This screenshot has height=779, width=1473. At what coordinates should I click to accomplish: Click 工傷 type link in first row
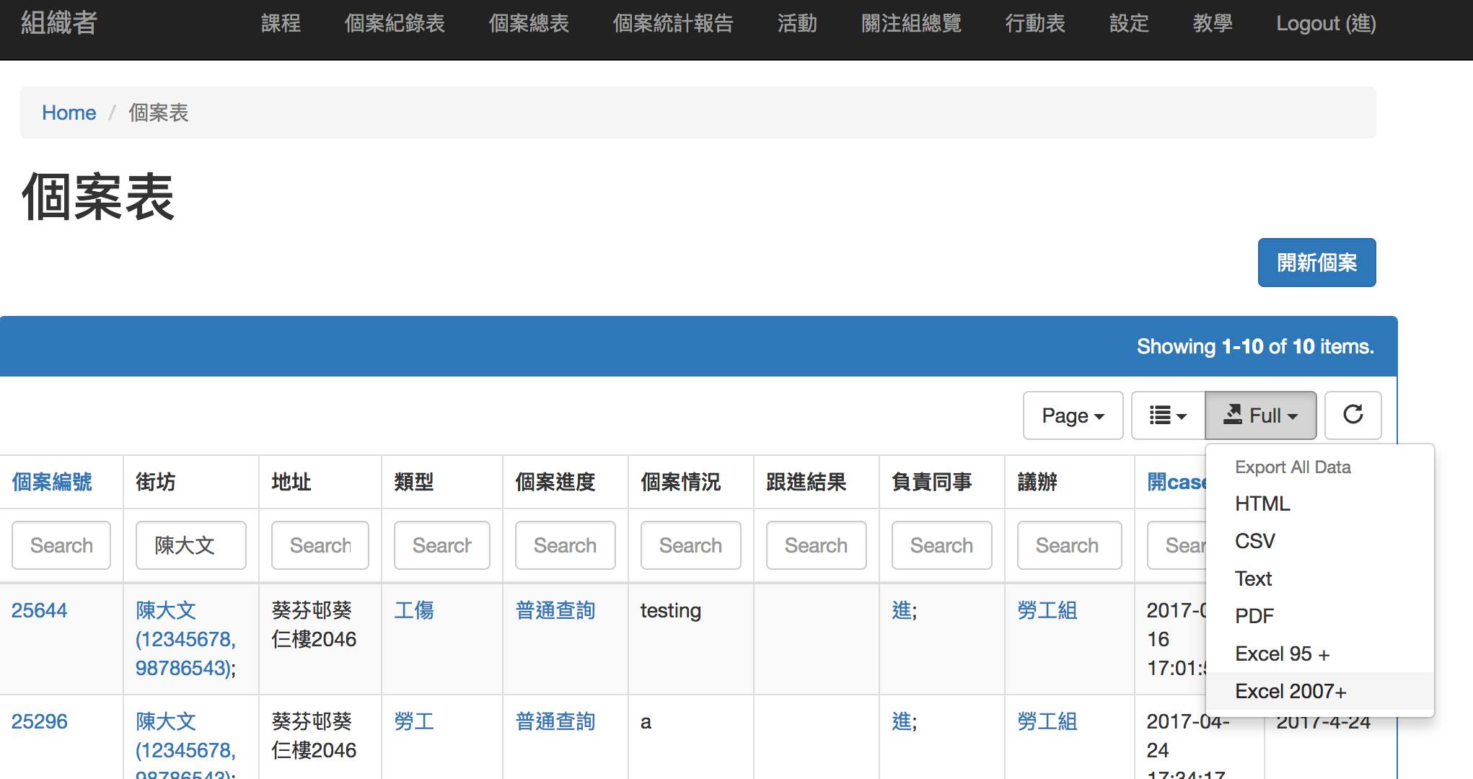coord(414,610)
